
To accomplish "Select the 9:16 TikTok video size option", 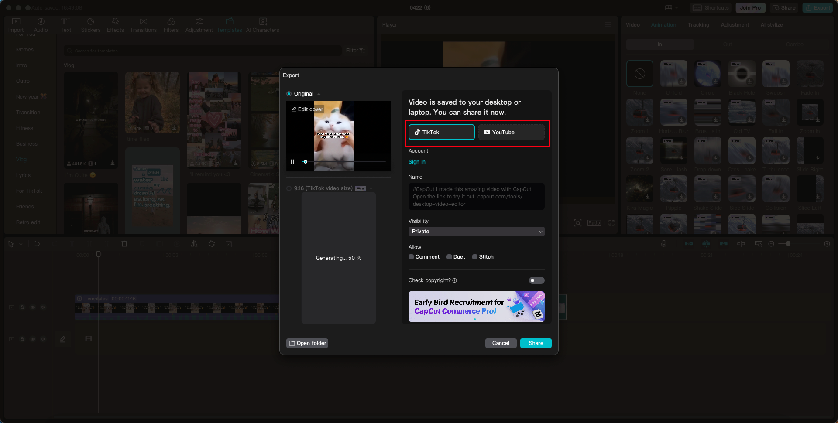I will (x=289, y=188).
